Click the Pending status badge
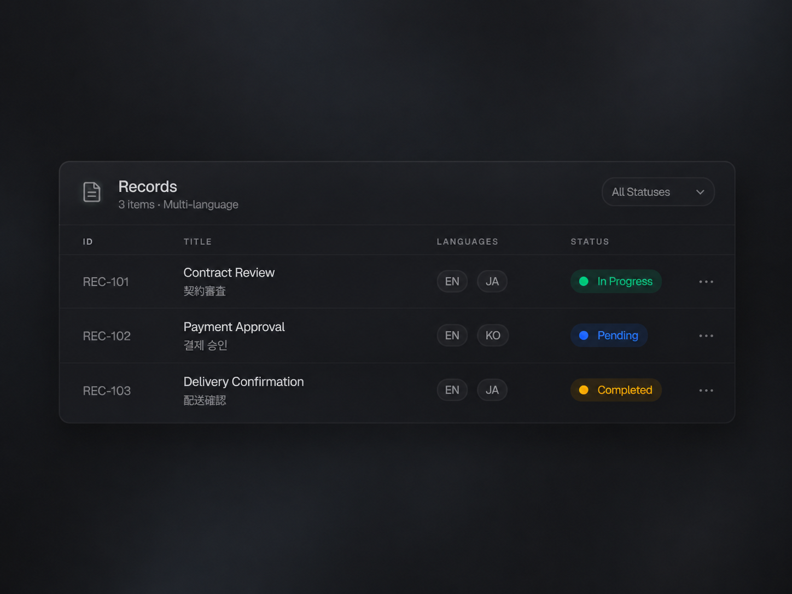This screenshot has width=792, height=594. coord(609,335)
